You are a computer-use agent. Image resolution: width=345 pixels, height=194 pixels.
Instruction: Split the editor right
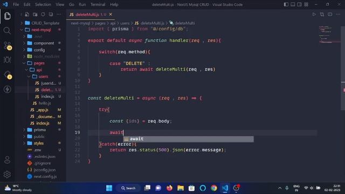click(x=330, y=15)
